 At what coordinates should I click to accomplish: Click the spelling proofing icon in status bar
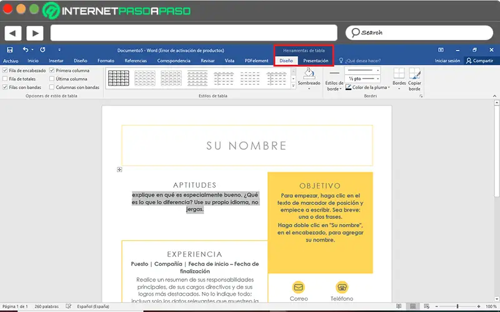(x=68, y=306)
